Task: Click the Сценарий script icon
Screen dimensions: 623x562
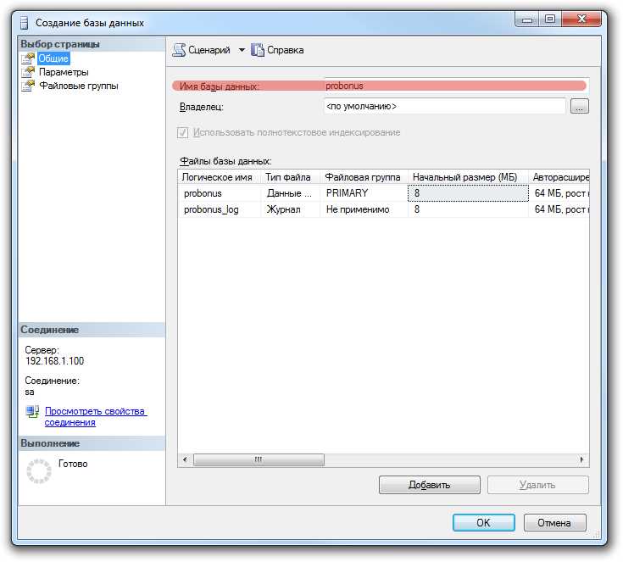Action: click(x=179, y=50)
